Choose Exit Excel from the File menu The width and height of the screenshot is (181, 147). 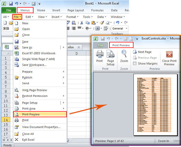(28, 140)
